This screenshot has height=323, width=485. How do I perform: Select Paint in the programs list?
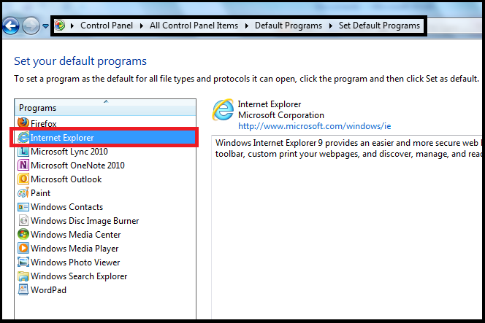pos(40,193)
